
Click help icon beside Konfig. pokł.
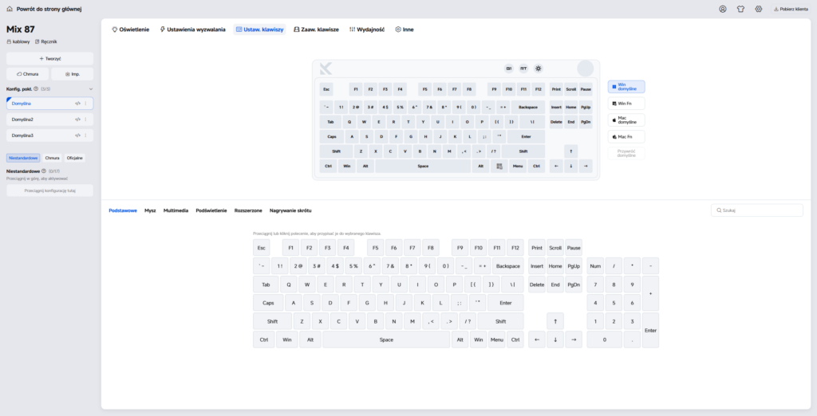36,89
